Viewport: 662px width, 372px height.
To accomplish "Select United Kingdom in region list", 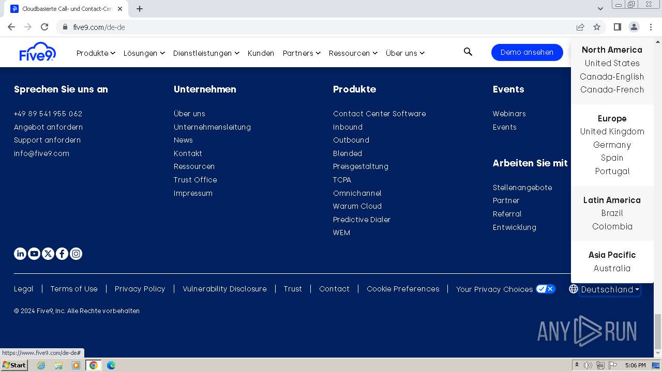I will click(x=612, y=131).
